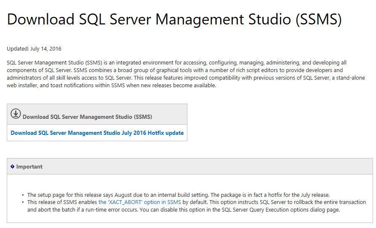
Task: Click the 'Updated: July 14, 2016' date text
Action: tap(34, 49)
